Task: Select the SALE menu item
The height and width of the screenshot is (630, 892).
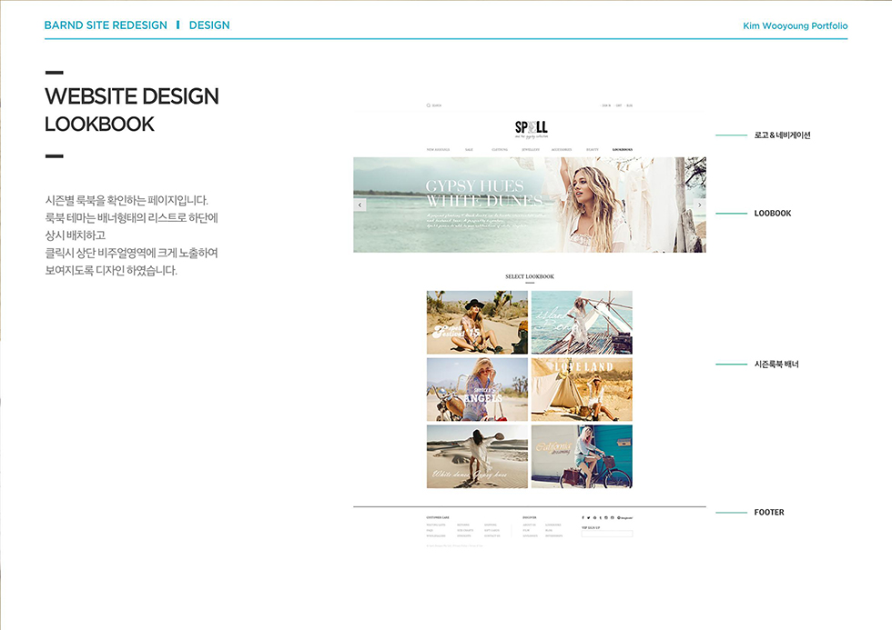Action: point(469,149)
